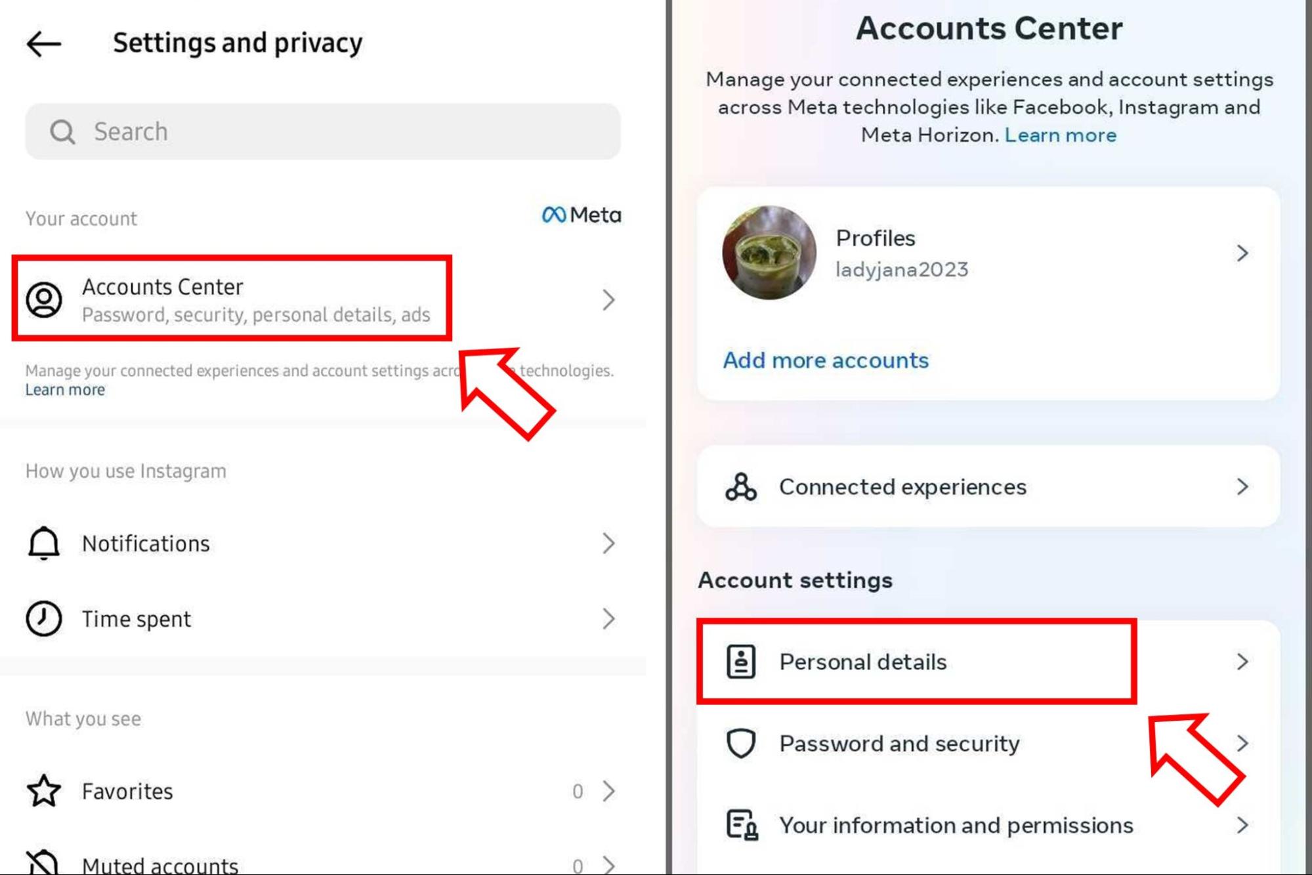Tap the Notifications settings icon

(x=42, y=543)
